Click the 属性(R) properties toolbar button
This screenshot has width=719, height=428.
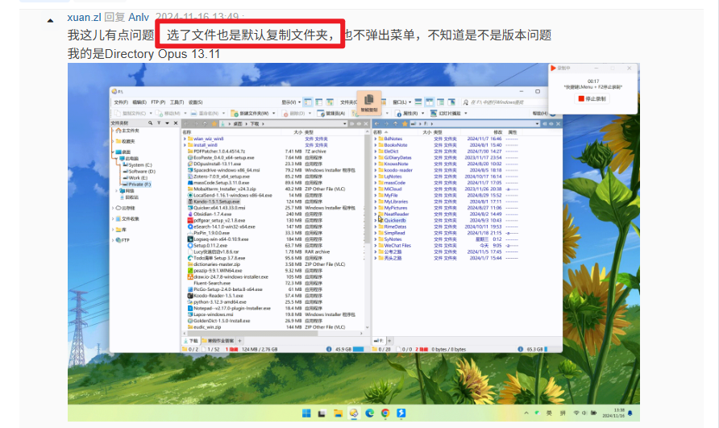(x=407, y=114)
